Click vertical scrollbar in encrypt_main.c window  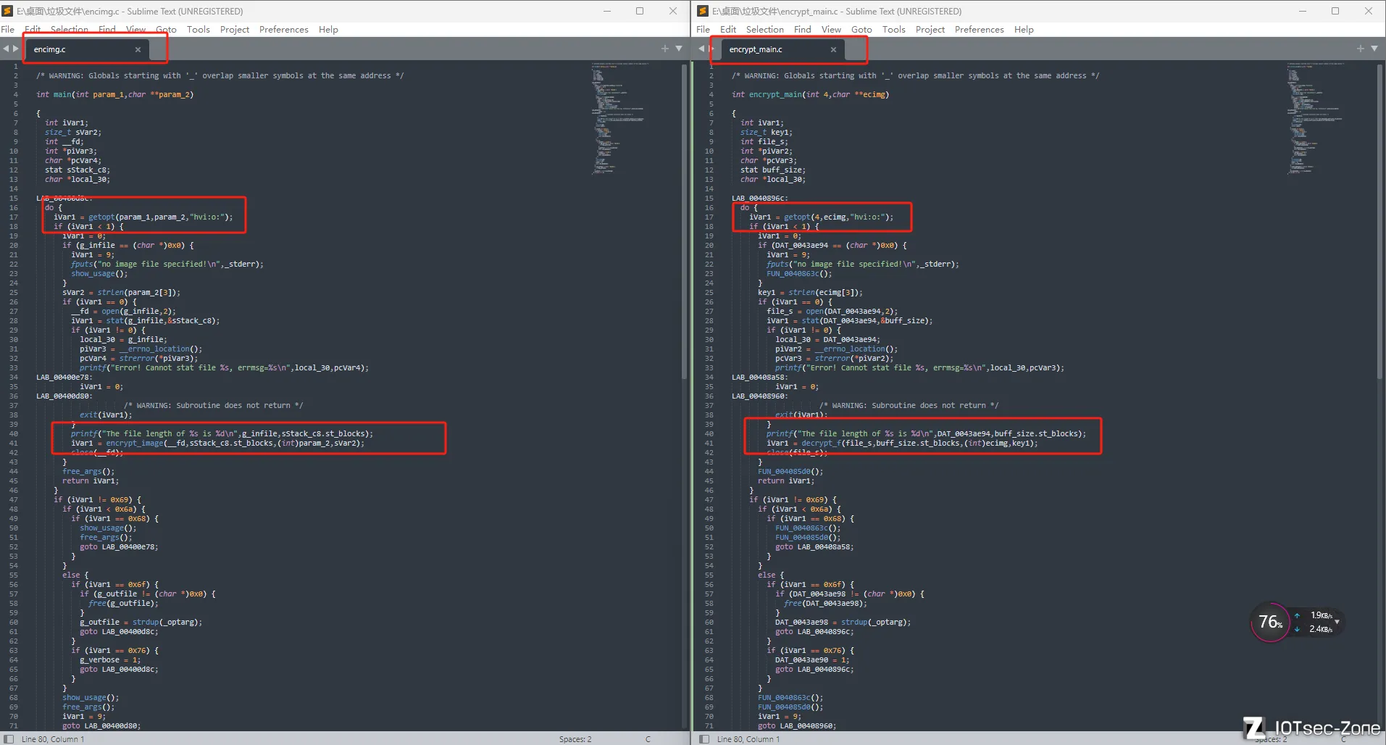[x=1379, y=221]
